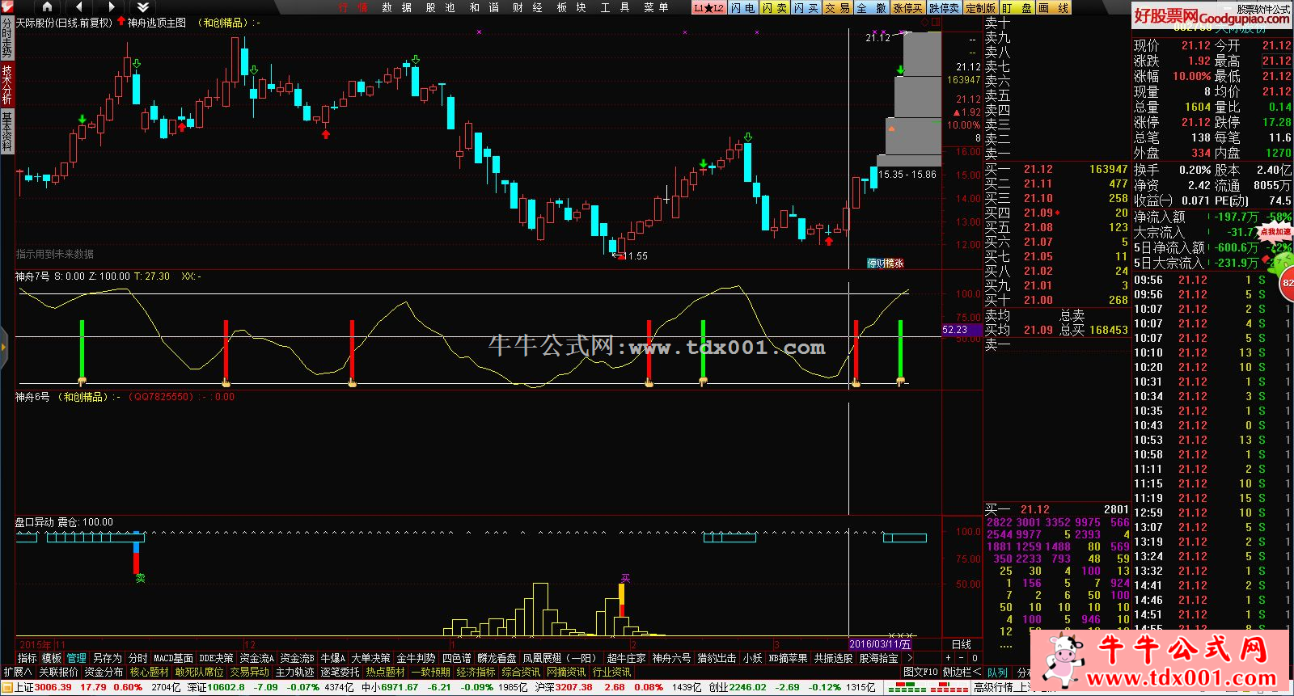Select the 另存为 bottom tab
This screenshot has width=1294, height=696.
tap(107, 658)
